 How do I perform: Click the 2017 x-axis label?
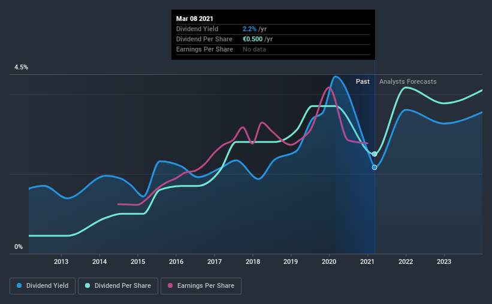[215, 262]
